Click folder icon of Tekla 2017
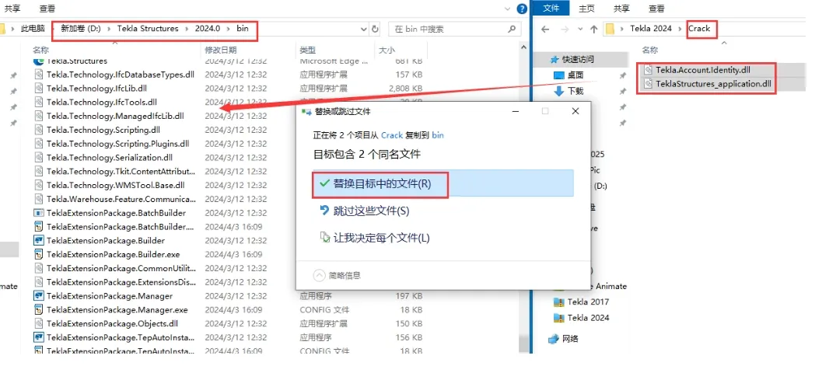The height and width of the screenshot is (366, 815). tap(558, 302)
